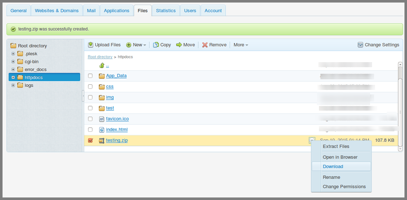This screenshot has height=200, width=407.
Task: Click the green plus New icon
Action: pos(129,45)
